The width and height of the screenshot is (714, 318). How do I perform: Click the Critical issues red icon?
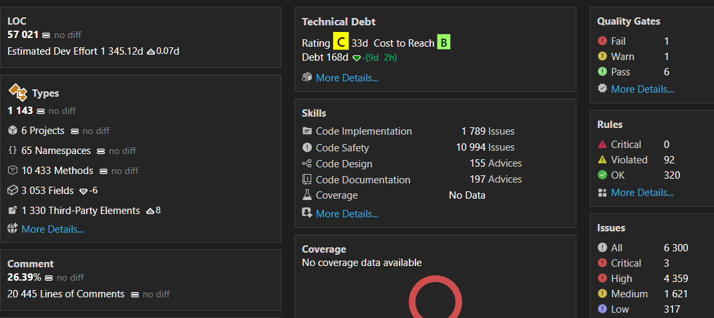point(602,263)
